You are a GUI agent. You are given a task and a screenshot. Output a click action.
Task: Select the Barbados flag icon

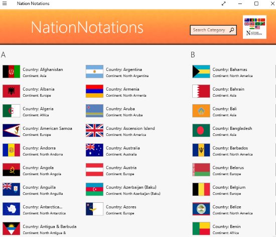click(201, 150)
